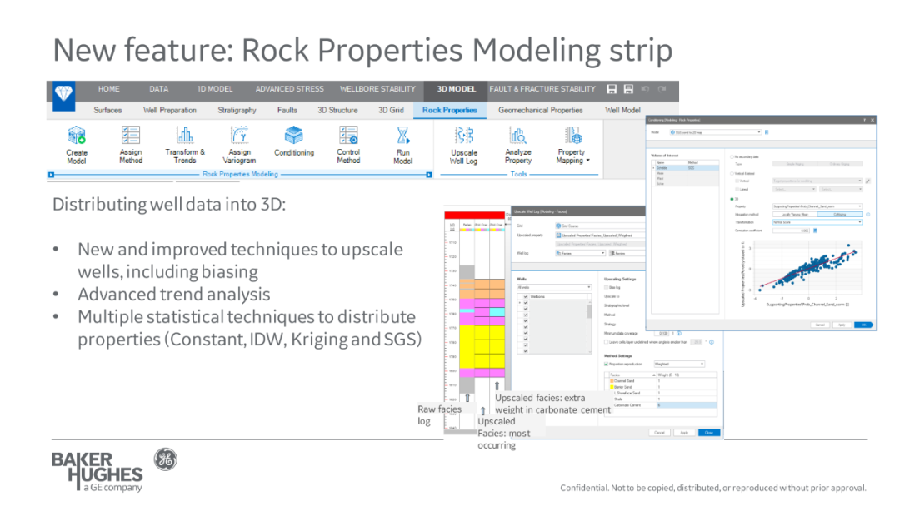The width and height of the screenshot is (900, 506).
Task: Click the pencil edit icon beside Vertical dropdown
Action: click(x=867, y=181)
